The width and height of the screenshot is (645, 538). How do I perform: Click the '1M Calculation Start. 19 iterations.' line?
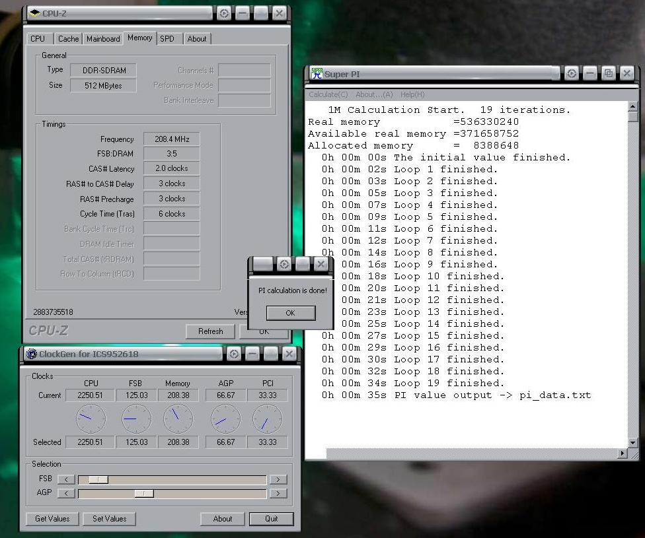pos(449,110)
